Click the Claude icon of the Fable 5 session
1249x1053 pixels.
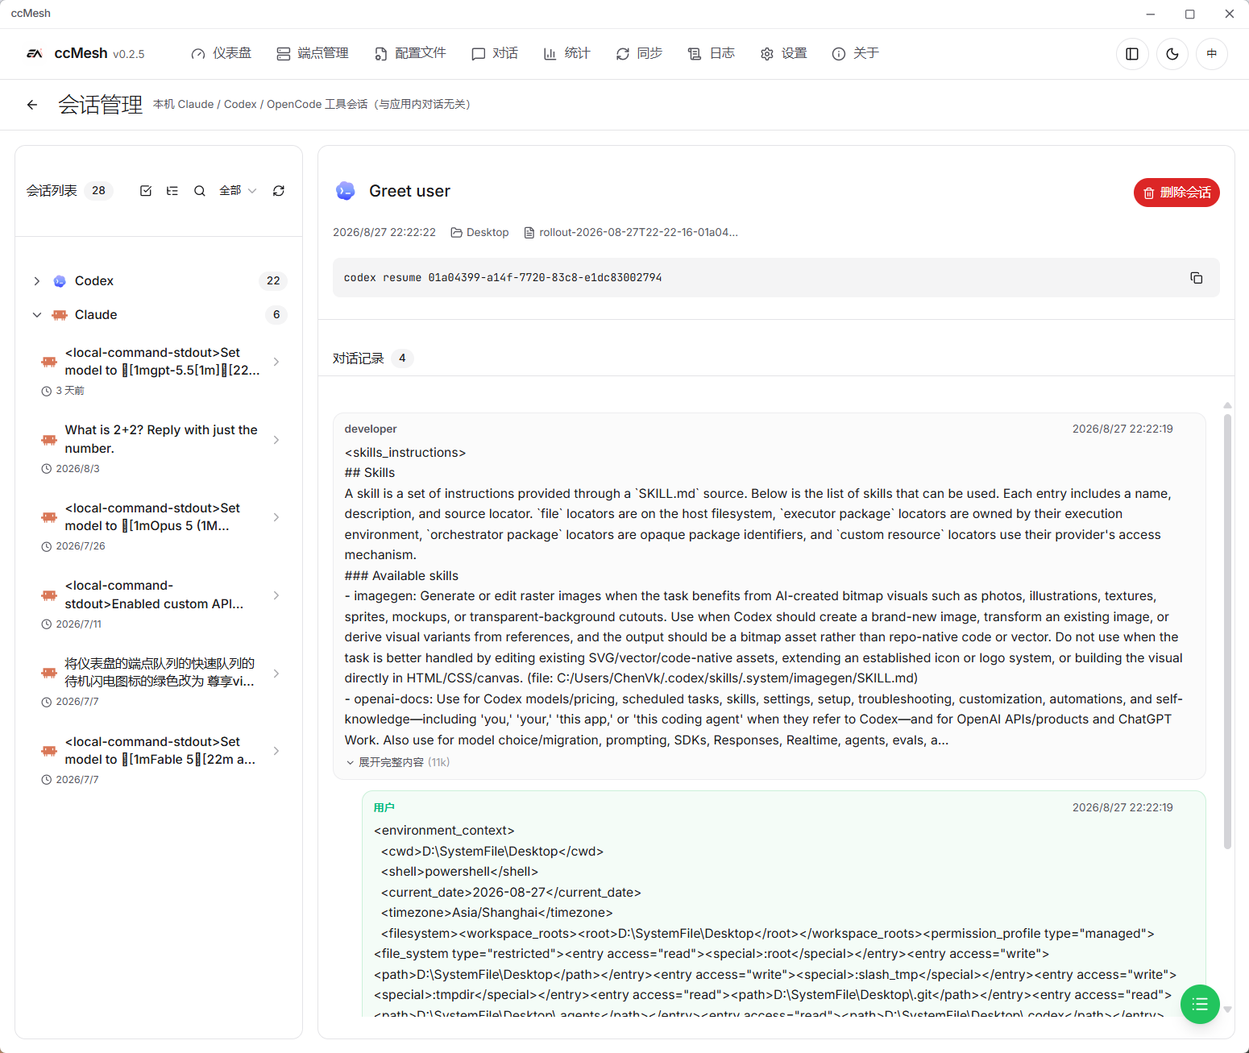point(49,751)
